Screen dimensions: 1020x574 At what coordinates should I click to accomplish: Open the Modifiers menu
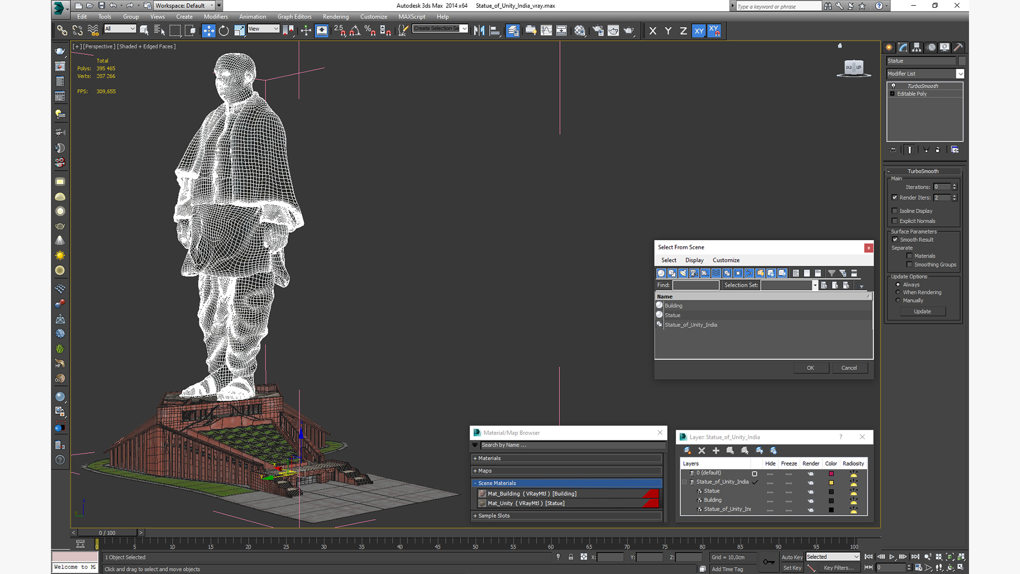pos(216,17)
